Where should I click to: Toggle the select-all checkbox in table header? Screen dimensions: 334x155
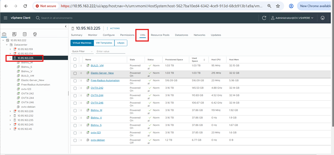click(75, 60)
